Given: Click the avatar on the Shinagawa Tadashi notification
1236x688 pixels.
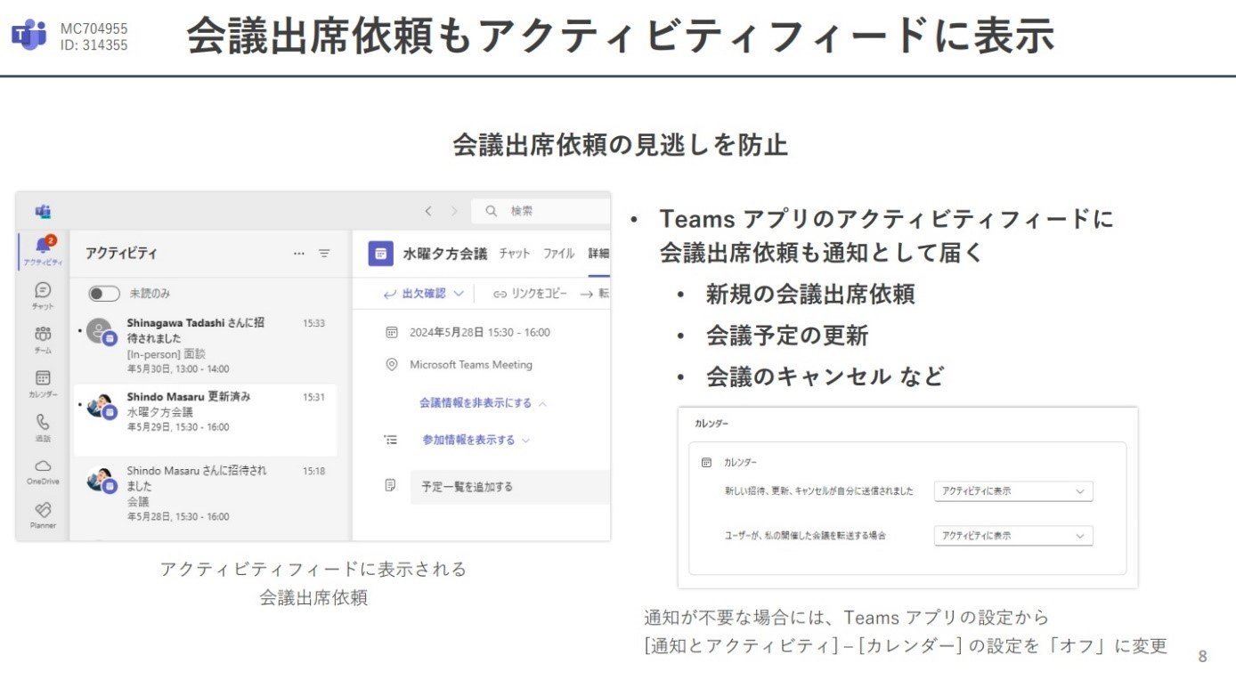Looking at the screenshot, I should pyautogui.click(x=101, y=332).
